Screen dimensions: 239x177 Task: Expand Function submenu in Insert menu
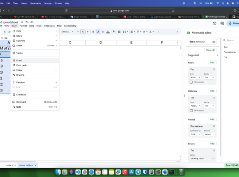point(35,83)
